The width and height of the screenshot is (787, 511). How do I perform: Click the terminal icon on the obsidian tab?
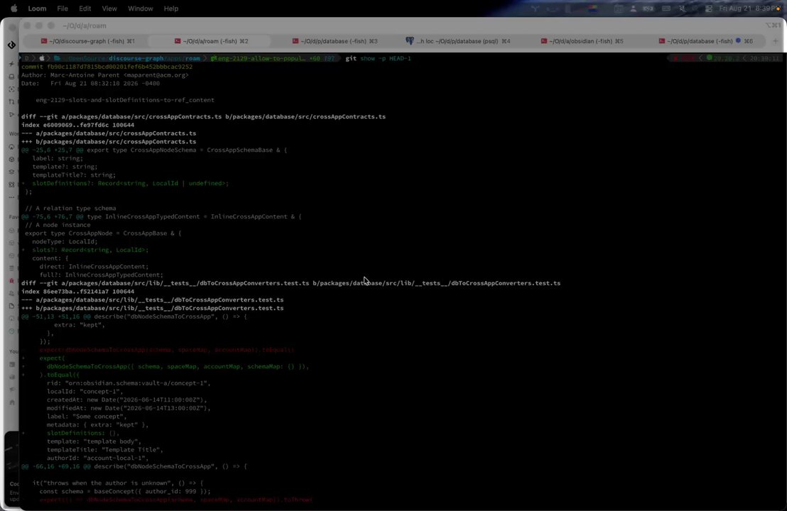click(x=543, y=41)
